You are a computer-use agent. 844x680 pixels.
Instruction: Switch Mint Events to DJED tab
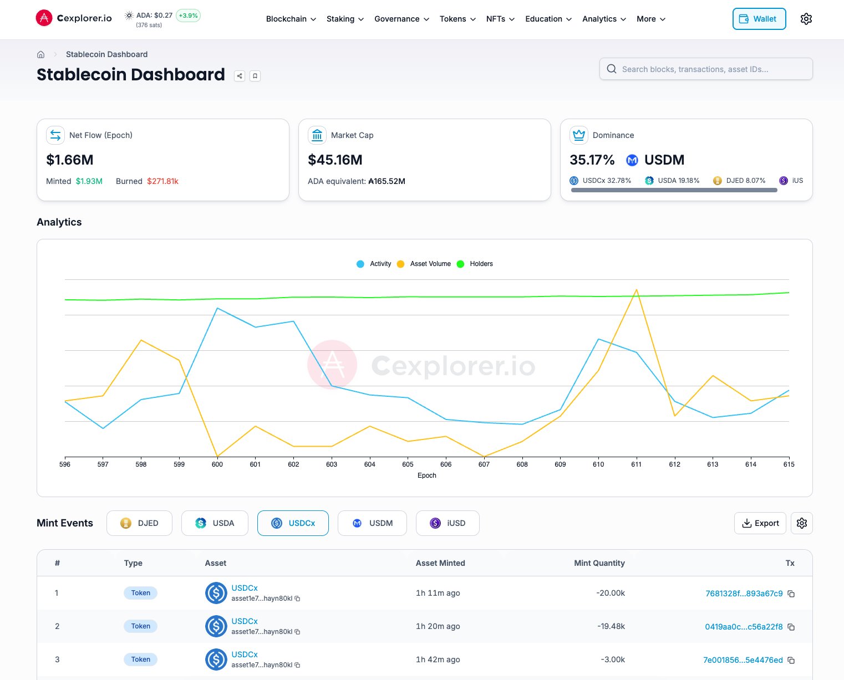tap(139, 523)
